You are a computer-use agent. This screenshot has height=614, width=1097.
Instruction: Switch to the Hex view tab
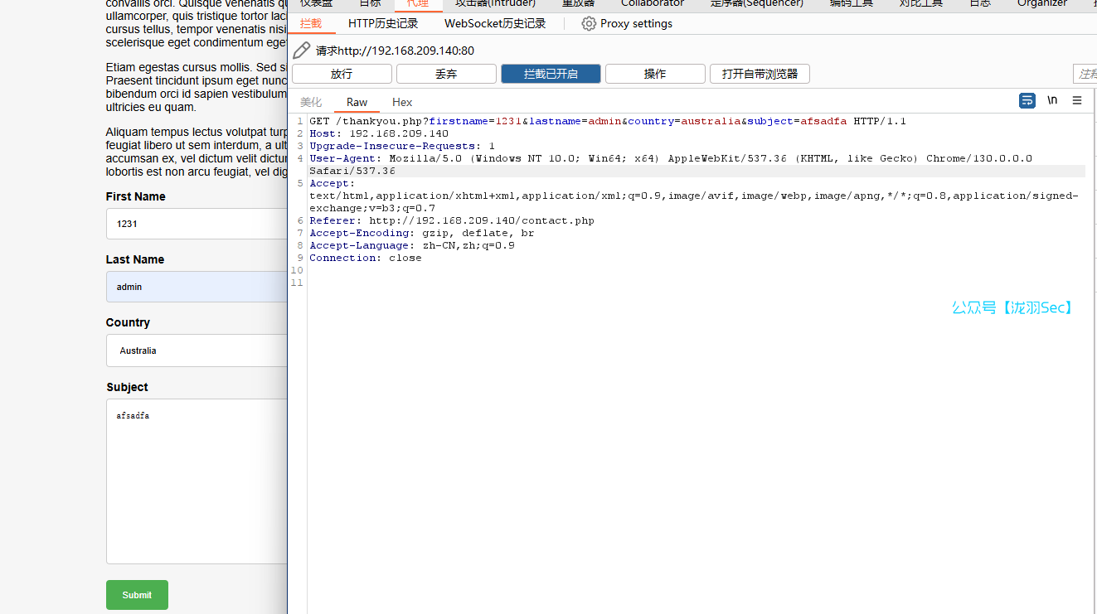point(402,102)
